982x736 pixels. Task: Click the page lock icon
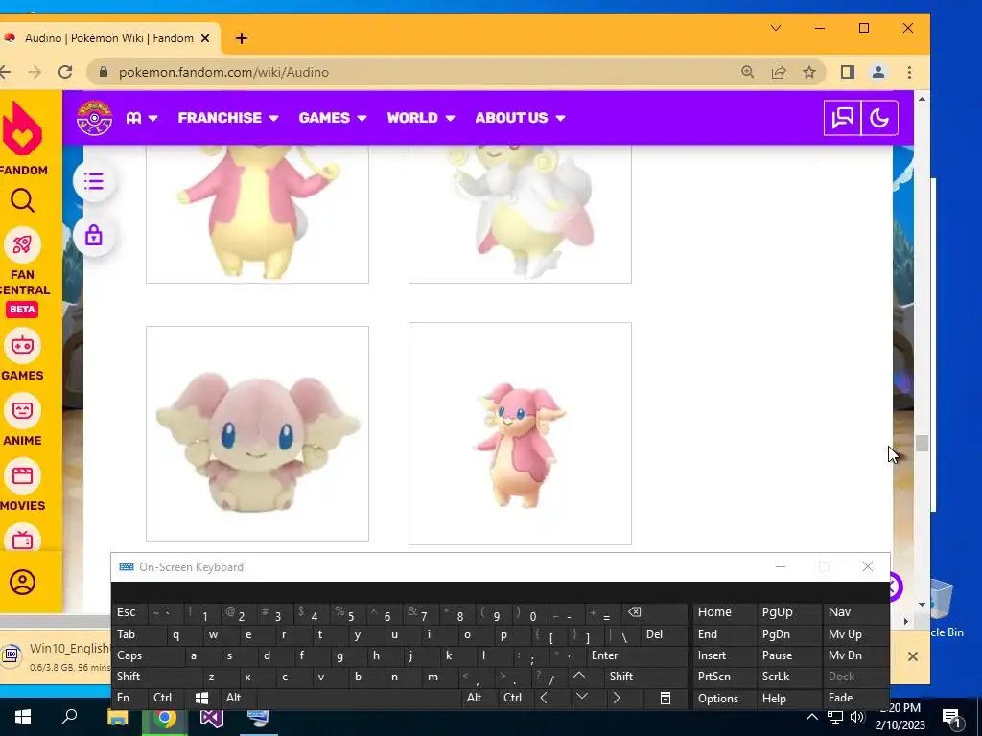pyautogui.click(x=93, y=236)
